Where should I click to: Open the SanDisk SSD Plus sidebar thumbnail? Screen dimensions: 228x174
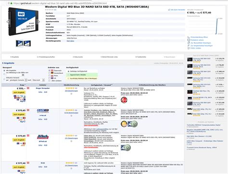pyautogui.click(x=190, y=92)
